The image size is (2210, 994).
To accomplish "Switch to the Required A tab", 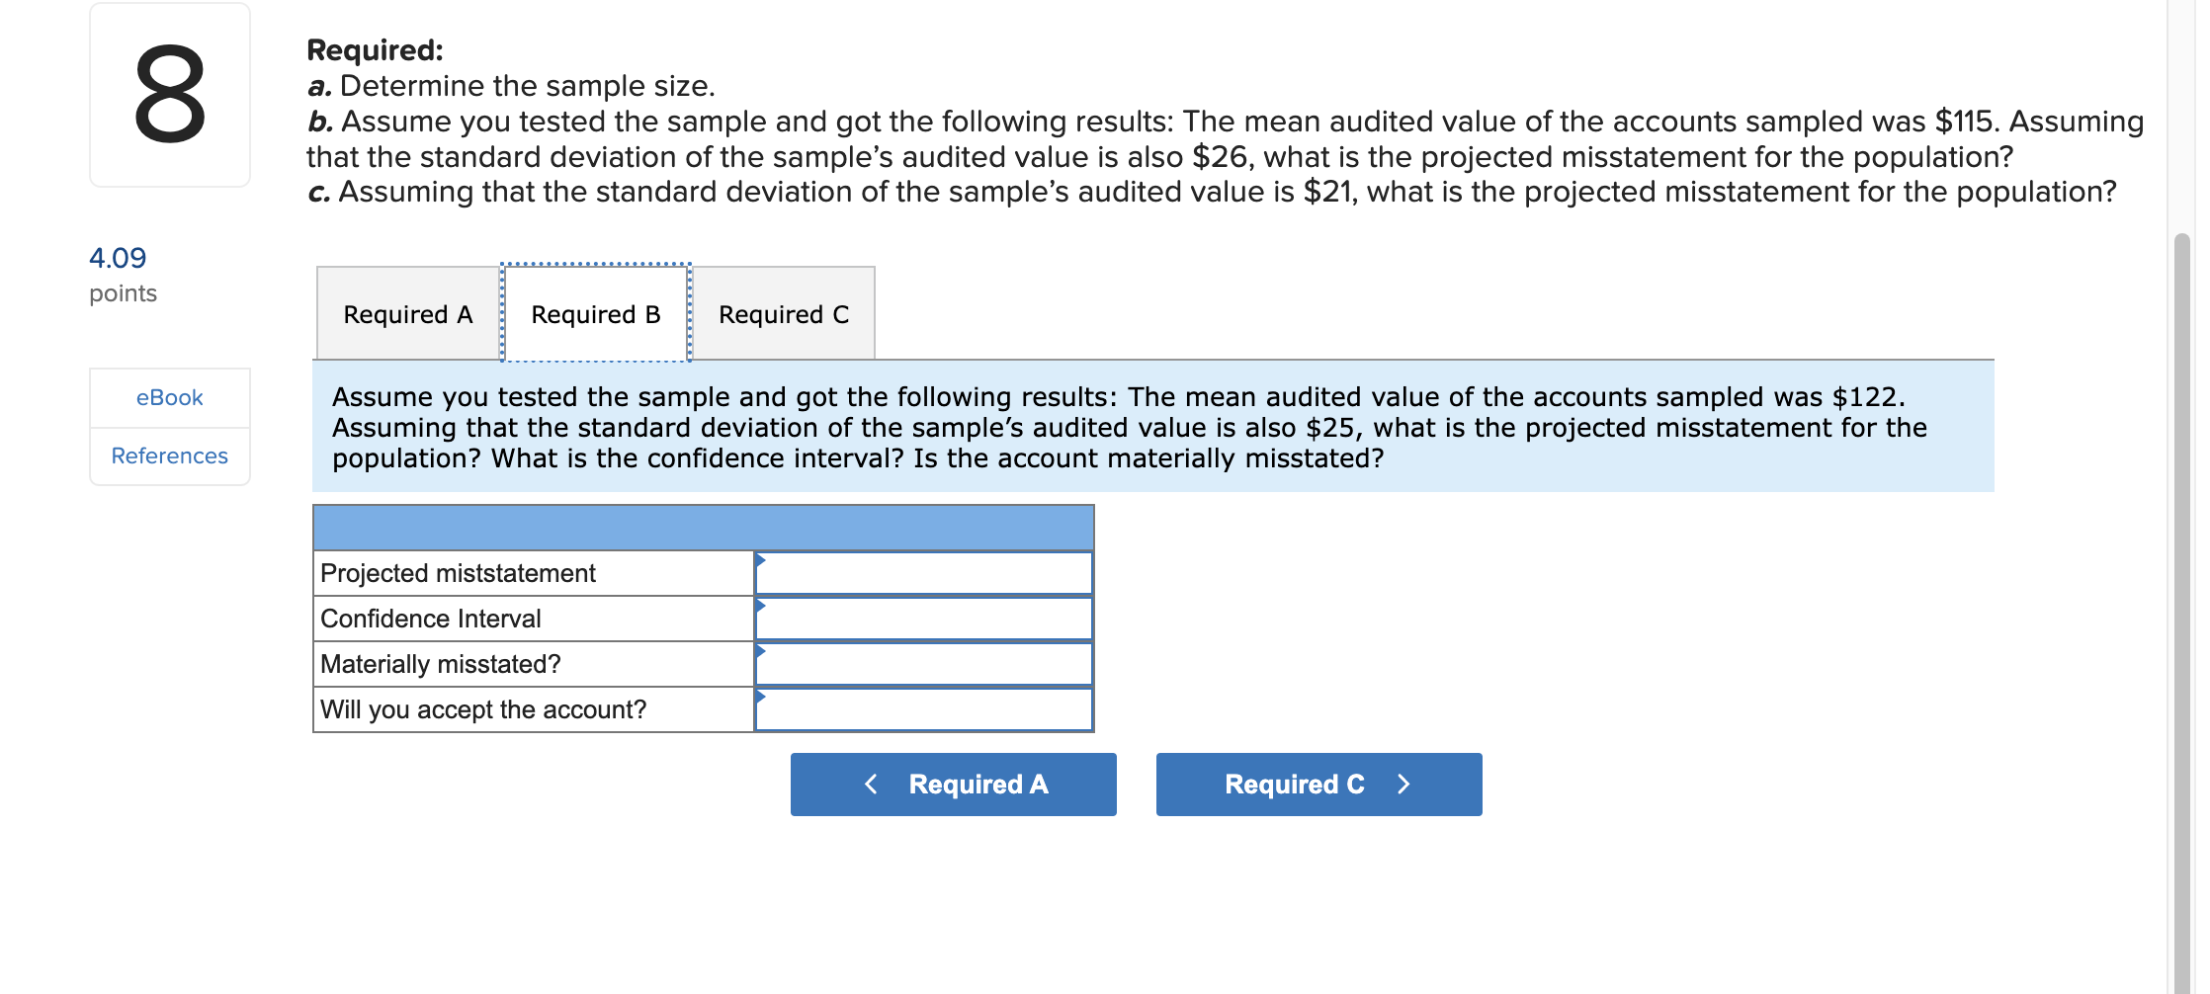I will (407, 314).
